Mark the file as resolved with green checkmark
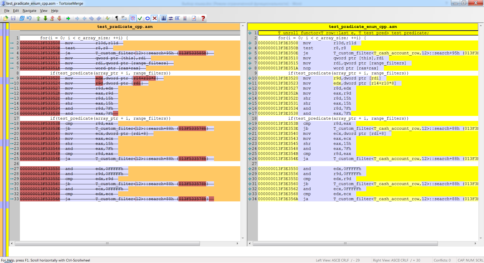Screen dimensions: 484x263 pyautogui.click(x=140, y=18)
